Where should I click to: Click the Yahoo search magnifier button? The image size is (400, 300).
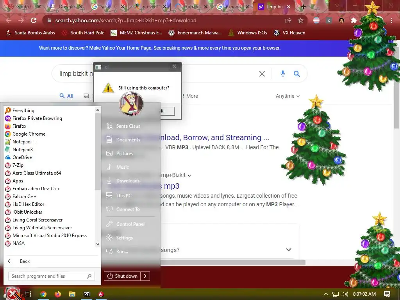click(297, 74)
